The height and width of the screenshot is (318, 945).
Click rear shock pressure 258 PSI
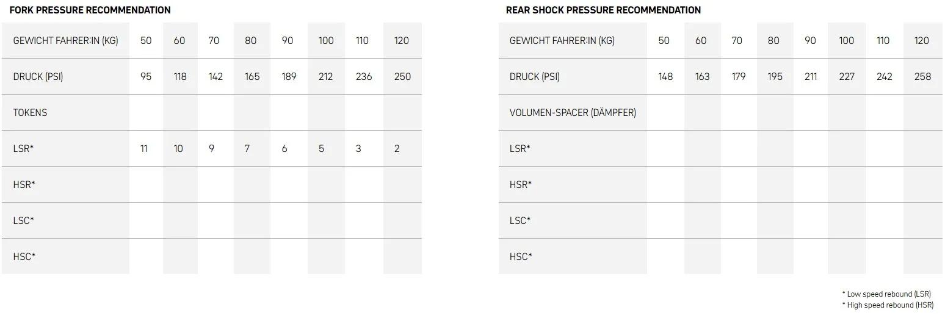[x=923, y=76]
